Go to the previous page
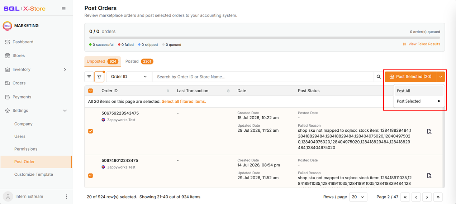The width and height of the screenshot is (456, 204). (x=416, y=197)
